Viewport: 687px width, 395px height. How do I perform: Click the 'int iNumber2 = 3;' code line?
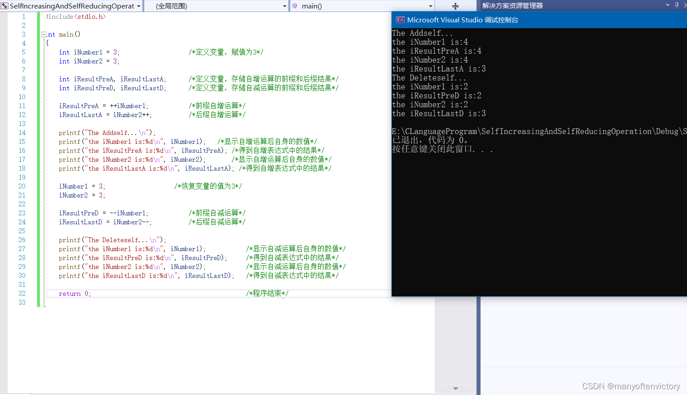pyautogui.click(x=89, y=61)
